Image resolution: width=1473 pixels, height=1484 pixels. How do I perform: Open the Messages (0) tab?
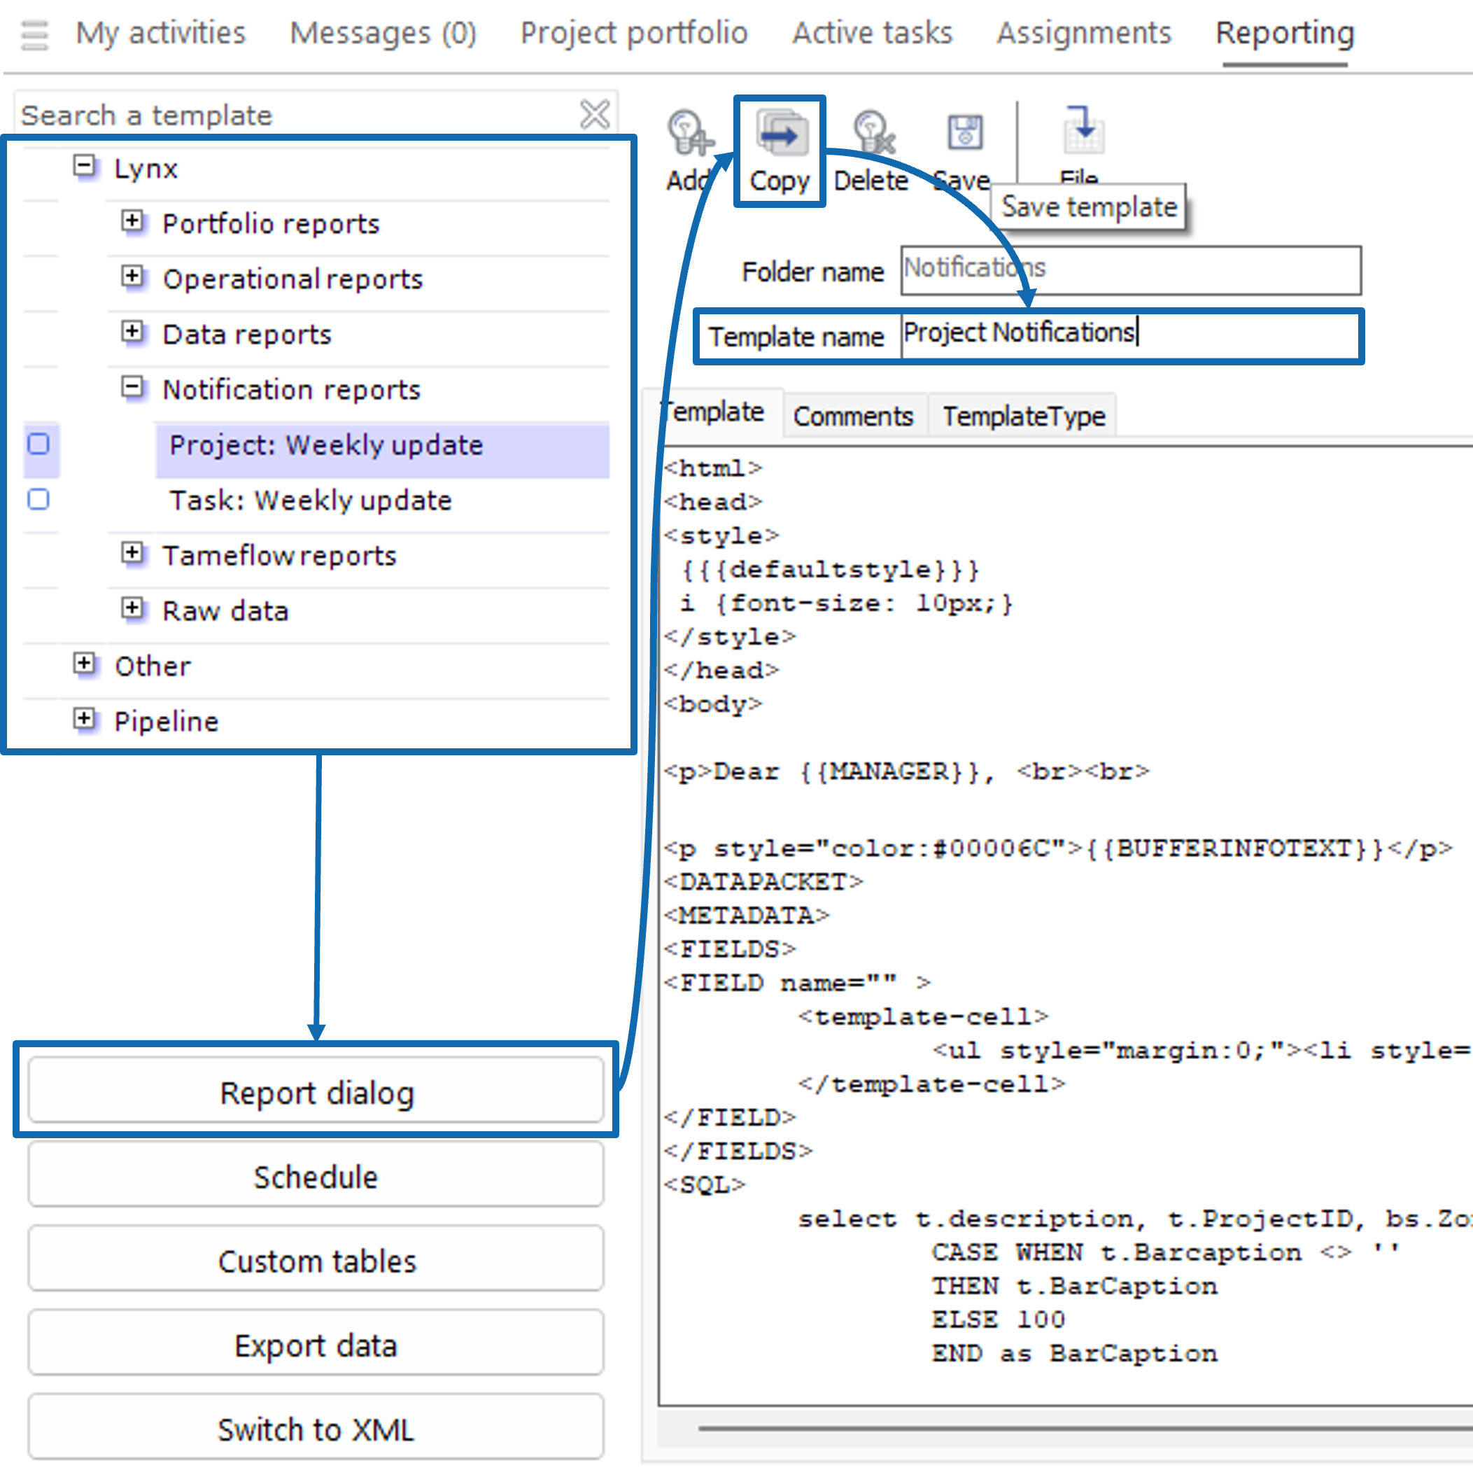point(383,33)
